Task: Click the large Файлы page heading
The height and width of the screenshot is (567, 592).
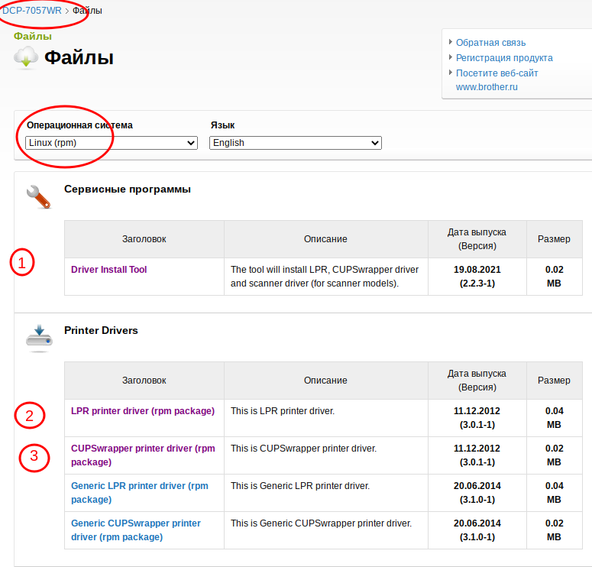Action: (79, 58)
